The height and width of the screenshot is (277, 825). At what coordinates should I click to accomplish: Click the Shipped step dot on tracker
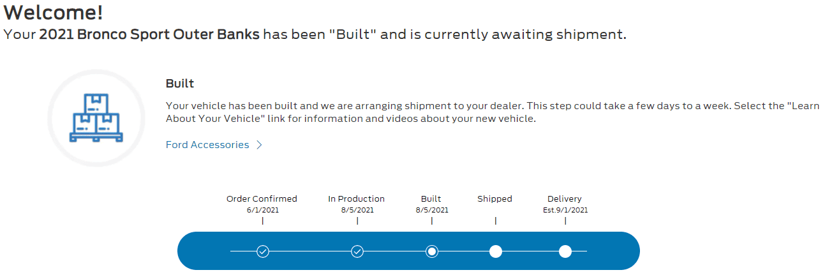pyautogui.click(x=495, y=251)
